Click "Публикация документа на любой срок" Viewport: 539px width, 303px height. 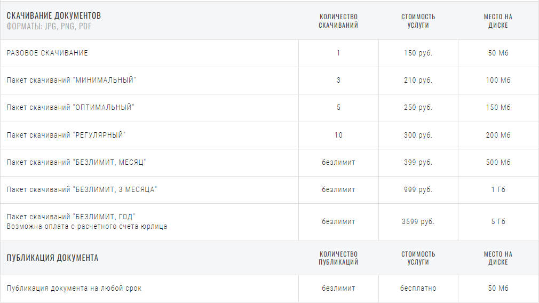[74, 289]
